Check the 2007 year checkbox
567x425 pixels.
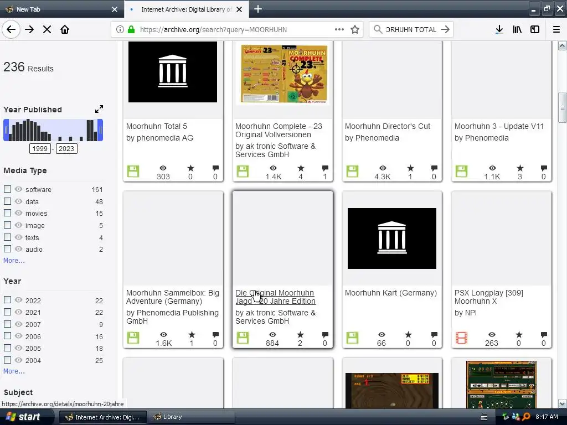point(7,324)
